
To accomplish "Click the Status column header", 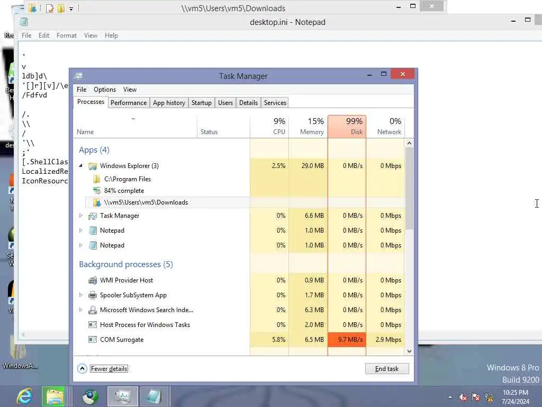I will (224, 126).
